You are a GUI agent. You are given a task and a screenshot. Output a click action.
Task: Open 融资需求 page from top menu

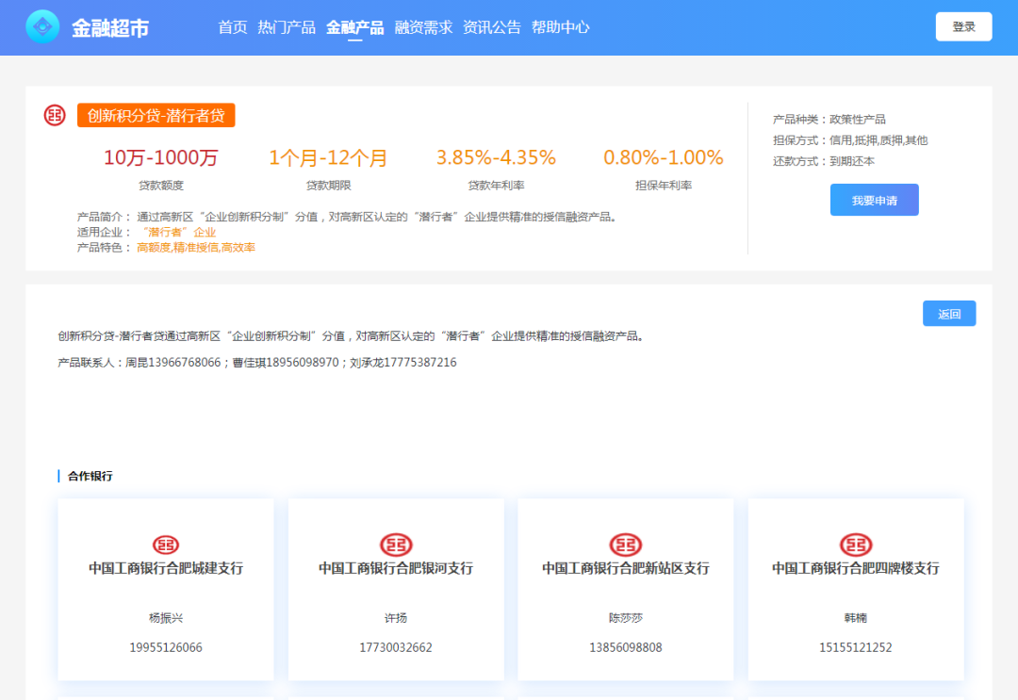pyautogui.click(x=423, y=27)
